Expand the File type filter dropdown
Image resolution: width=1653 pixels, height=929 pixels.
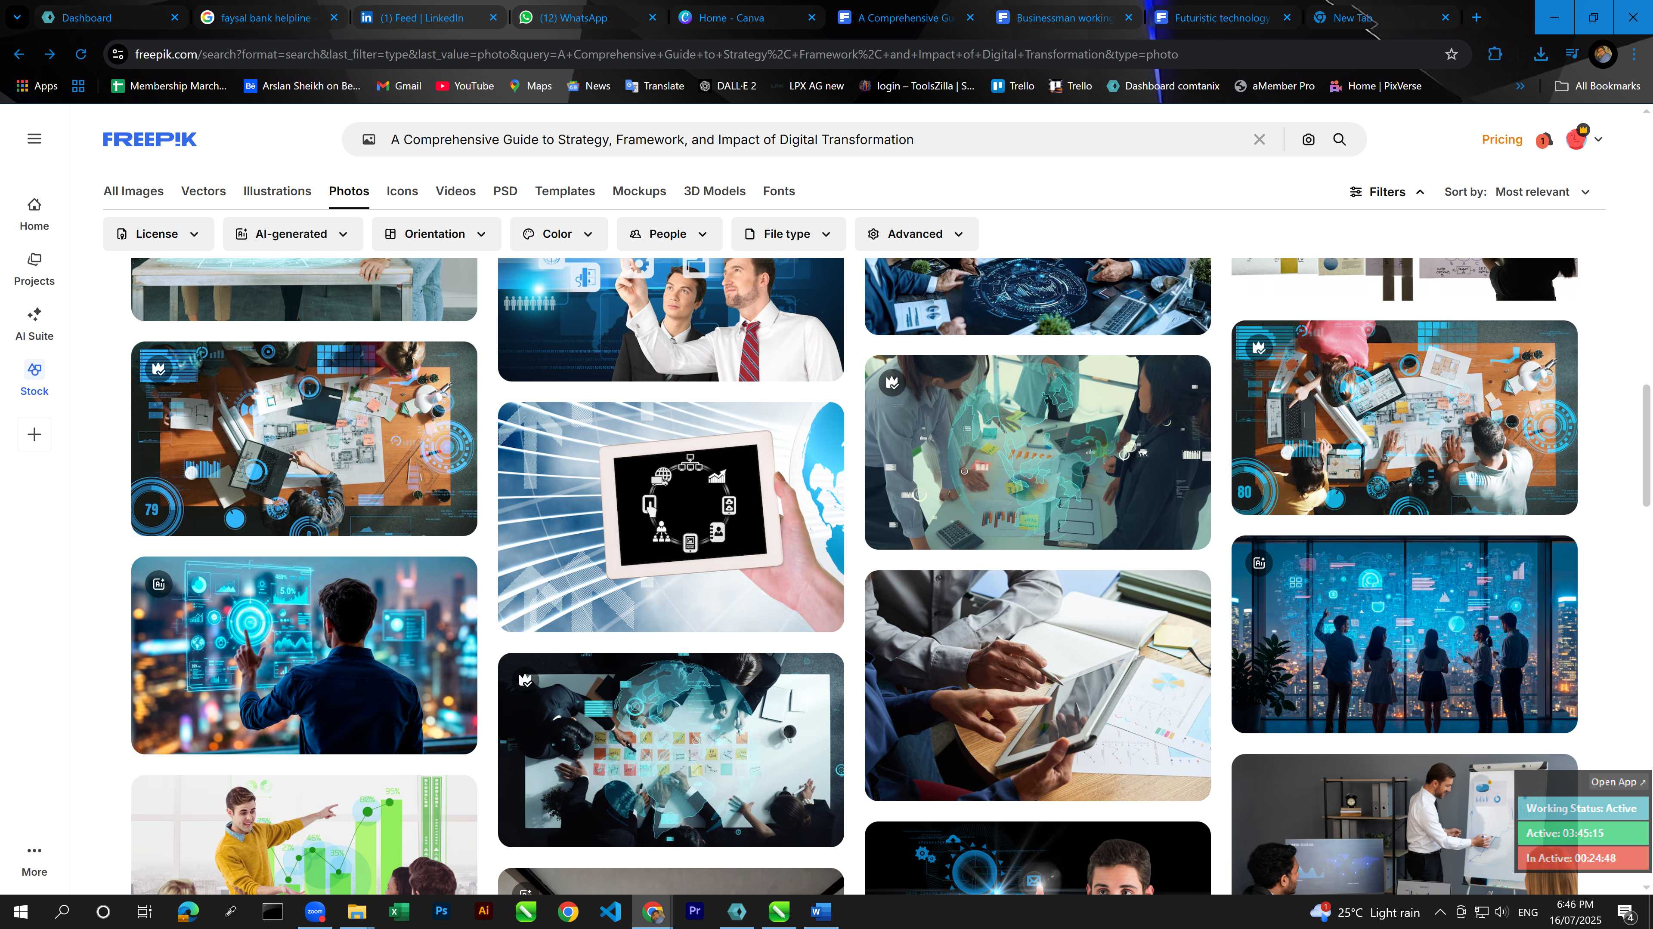point(788,234)
